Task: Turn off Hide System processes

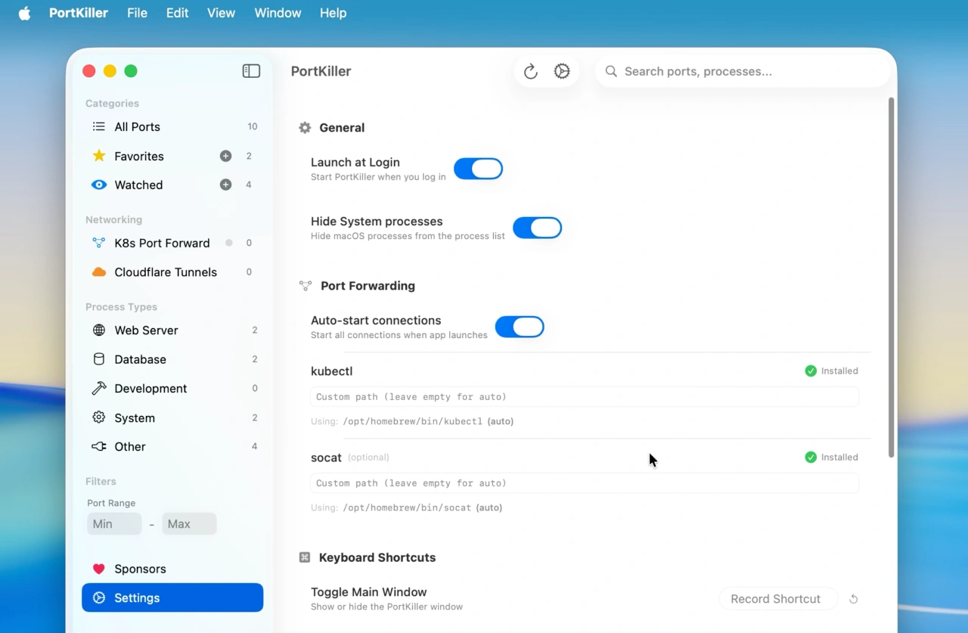Action: pyautogui.click(x=537, y=228)
